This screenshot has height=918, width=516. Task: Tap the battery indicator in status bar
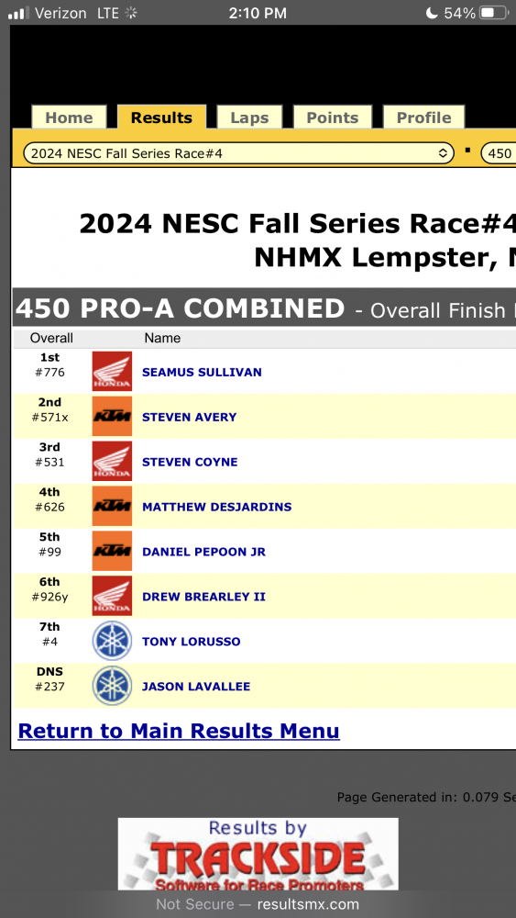(x=494, y=13)
